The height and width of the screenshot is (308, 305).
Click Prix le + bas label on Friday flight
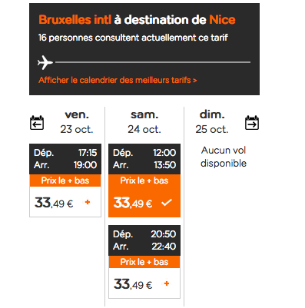click(x=65, y=180)
